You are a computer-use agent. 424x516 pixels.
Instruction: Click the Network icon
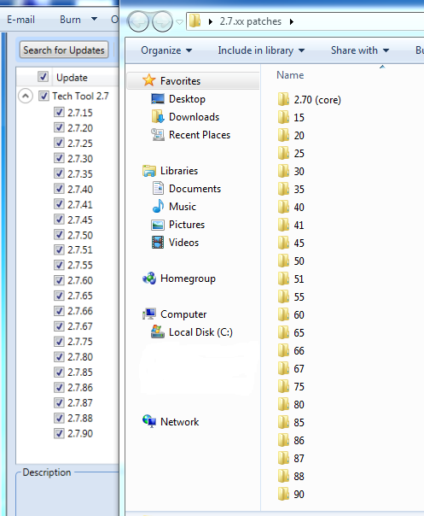pyautogui.click(x=149, y=421)
